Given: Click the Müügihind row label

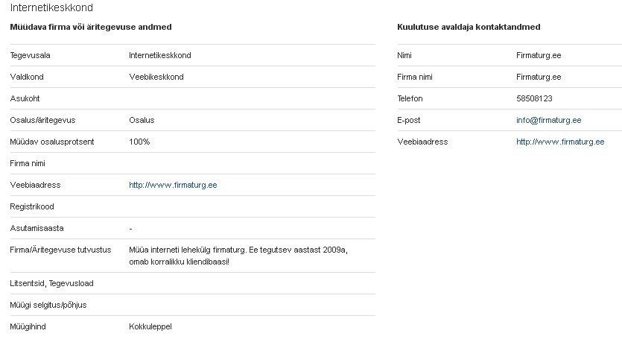Looking at the screenshot, I should [x=29, y=326].
